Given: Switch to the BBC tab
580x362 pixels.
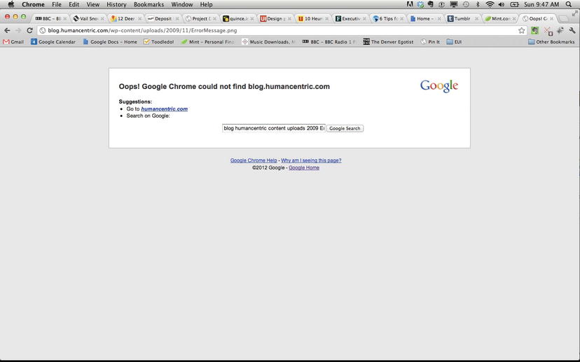Looking at the screenshot, I should [x=49, y=18].
